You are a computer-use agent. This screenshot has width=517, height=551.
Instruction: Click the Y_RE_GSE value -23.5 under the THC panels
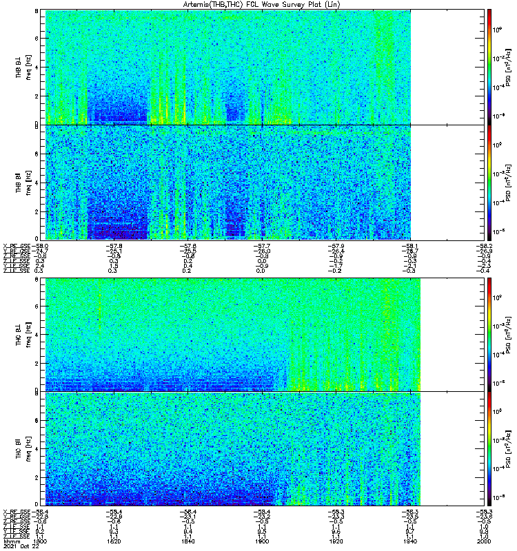coord(410,517)
